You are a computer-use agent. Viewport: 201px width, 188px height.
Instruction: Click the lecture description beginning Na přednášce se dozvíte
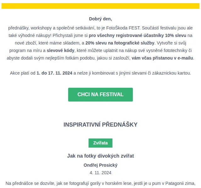(x=100, y=183)
